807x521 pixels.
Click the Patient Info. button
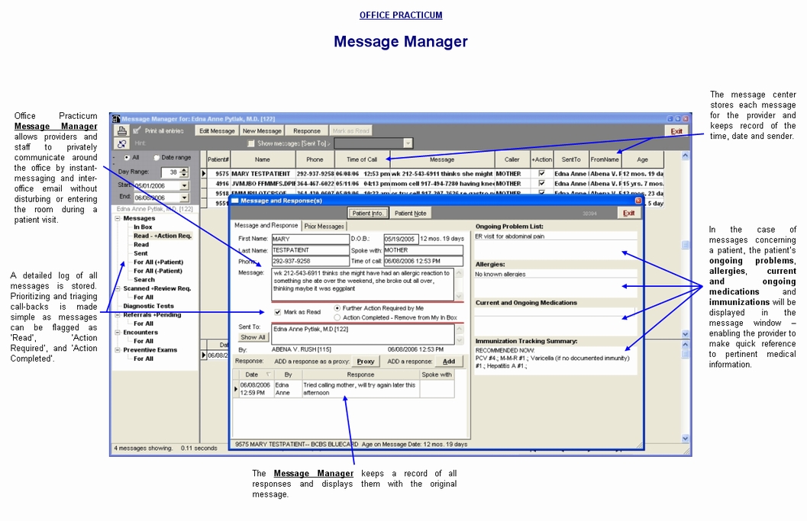[367, 213]
